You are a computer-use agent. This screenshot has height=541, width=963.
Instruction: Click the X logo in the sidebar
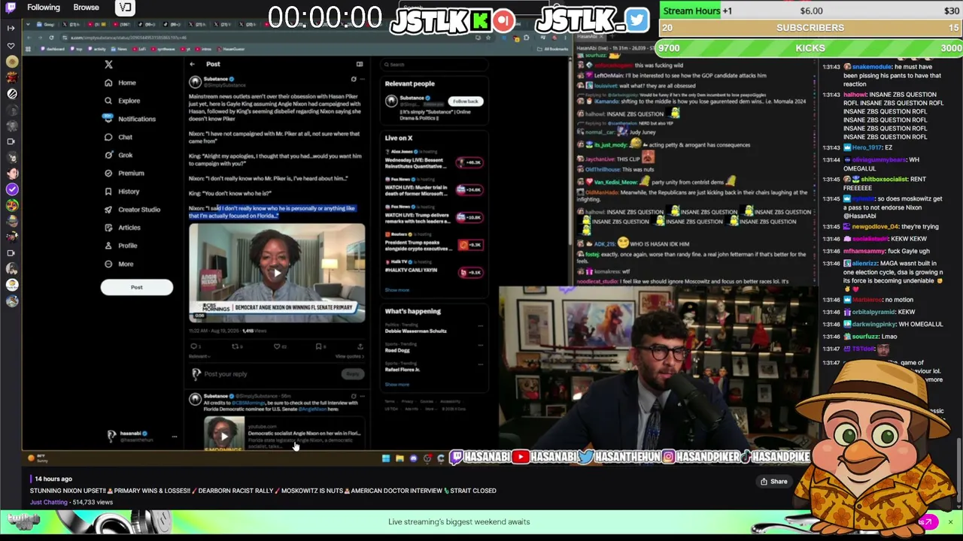108,65
